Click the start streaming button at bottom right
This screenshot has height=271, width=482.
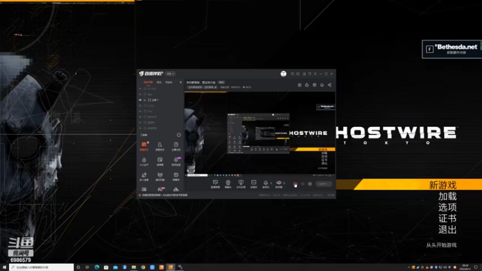pyautogui.click(x=324, y=184)
